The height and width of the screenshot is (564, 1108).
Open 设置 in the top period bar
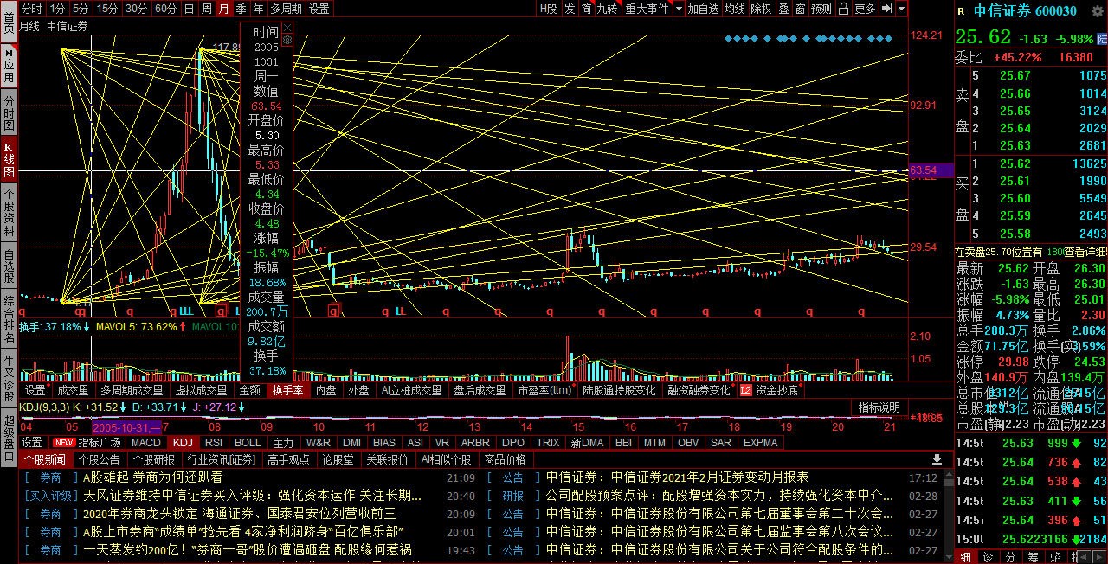319,9
